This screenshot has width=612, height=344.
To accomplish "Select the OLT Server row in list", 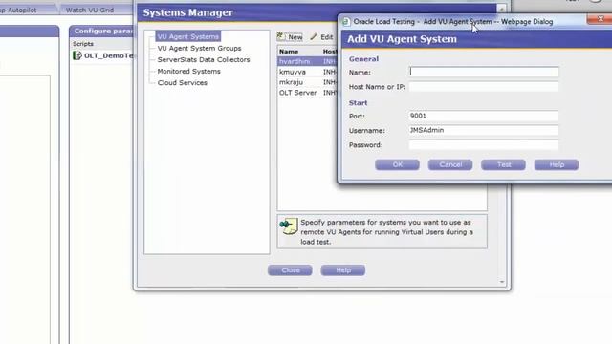I will [x=307, y=93].
